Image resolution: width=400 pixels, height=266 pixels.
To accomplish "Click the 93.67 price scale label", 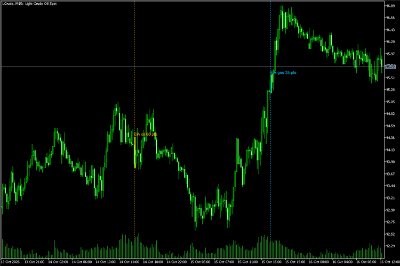I will (x=390, y=174).
